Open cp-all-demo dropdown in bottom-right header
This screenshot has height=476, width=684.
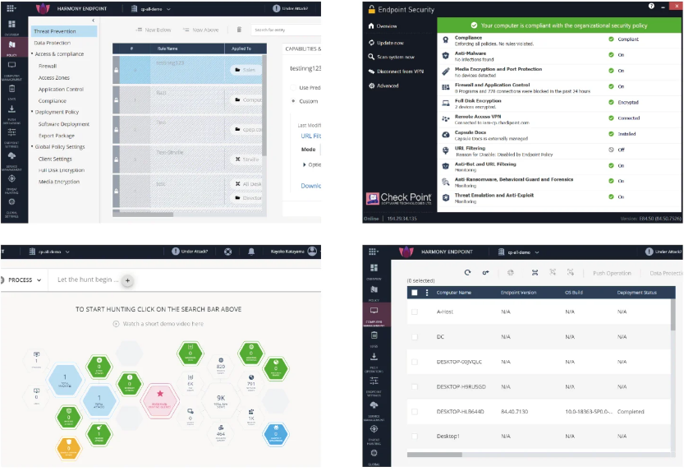519,252
